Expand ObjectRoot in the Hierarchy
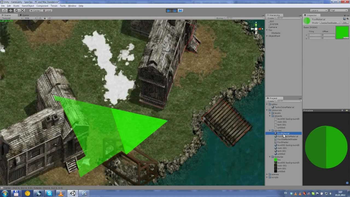 267,36
